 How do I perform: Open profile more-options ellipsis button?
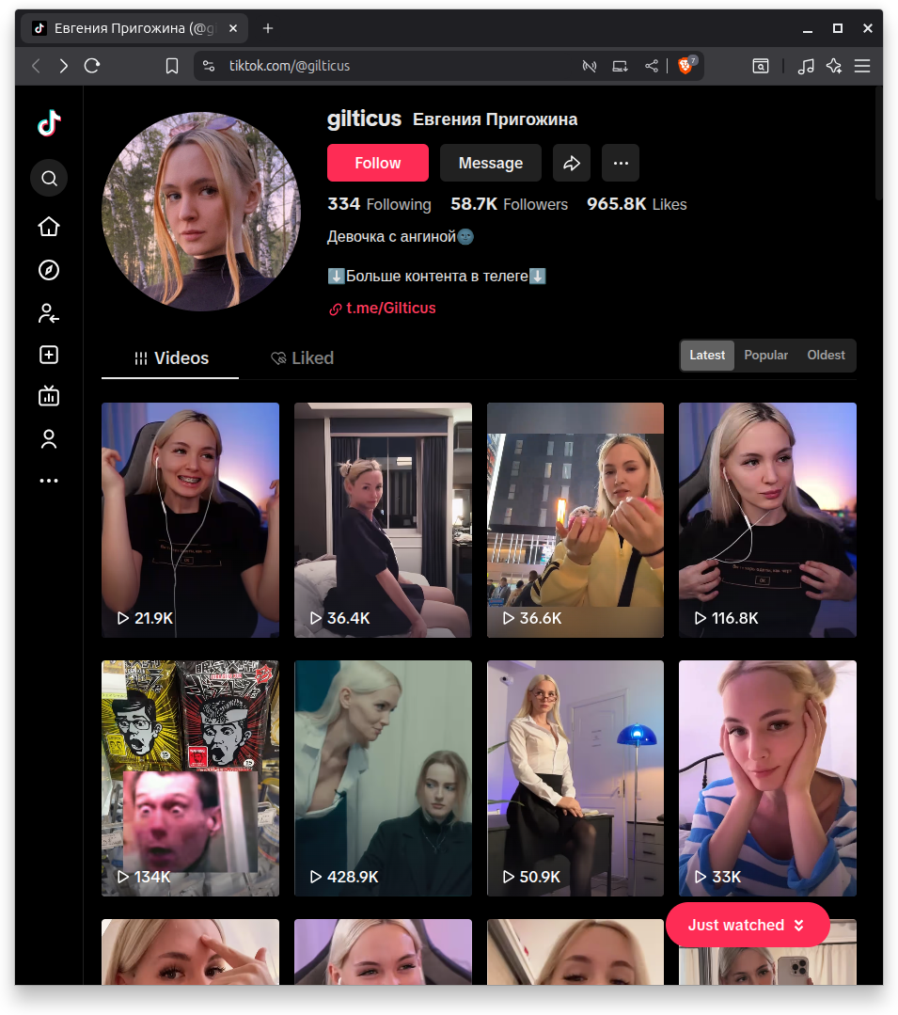click(621, 163)
